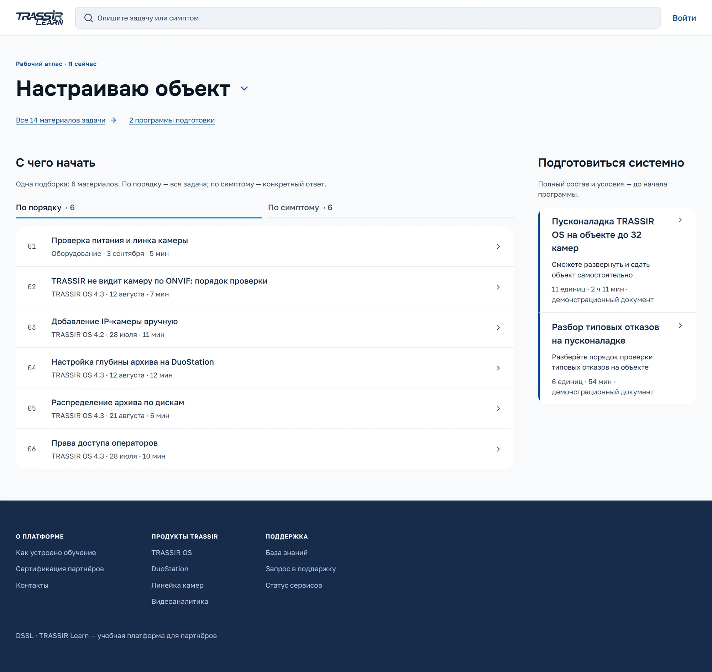
Task: Click text 11 единиц · 2 ч 11 мин
Action: point(588,289)
